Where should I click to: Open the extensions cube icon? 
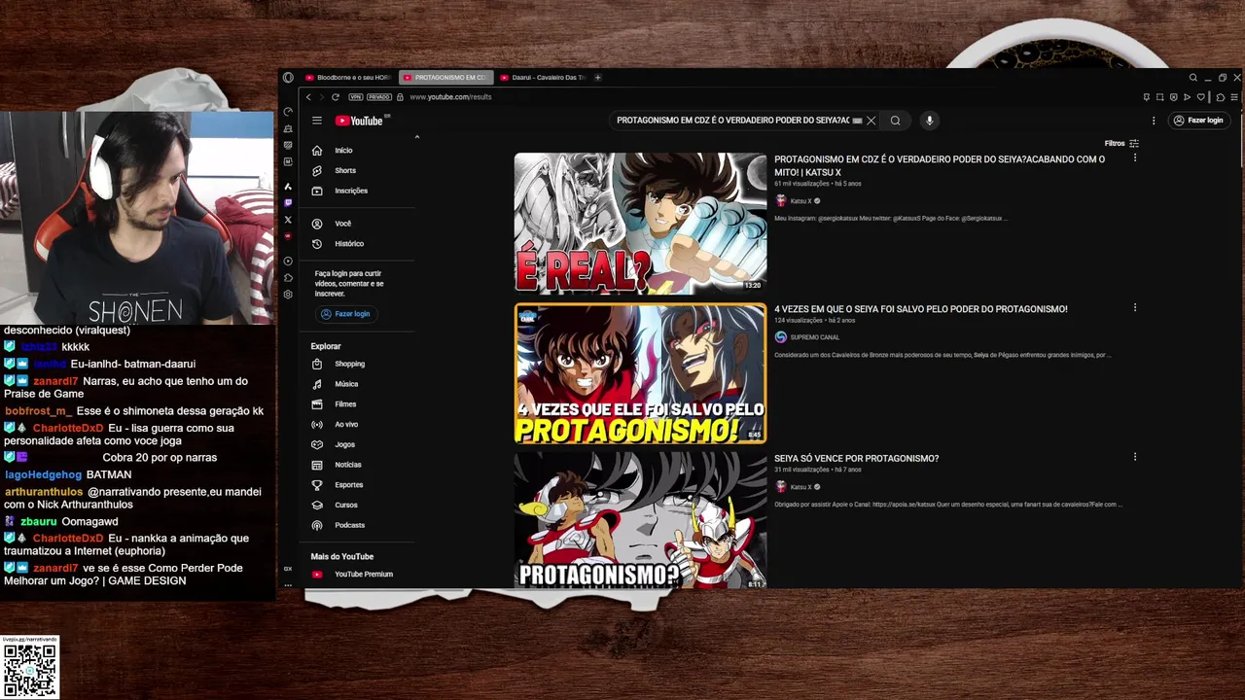pyautogui.click(x=1221, y=97)
